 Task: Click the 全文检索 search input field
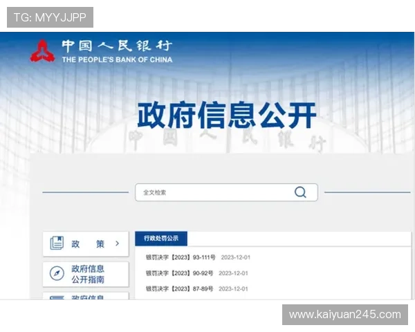click(x=226, y=192)
